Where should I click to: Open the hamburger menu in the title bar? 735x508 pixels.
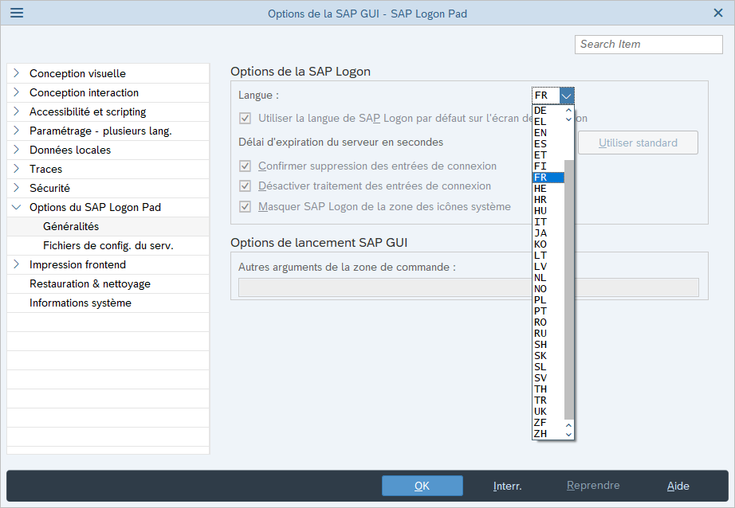coord(17,13)
